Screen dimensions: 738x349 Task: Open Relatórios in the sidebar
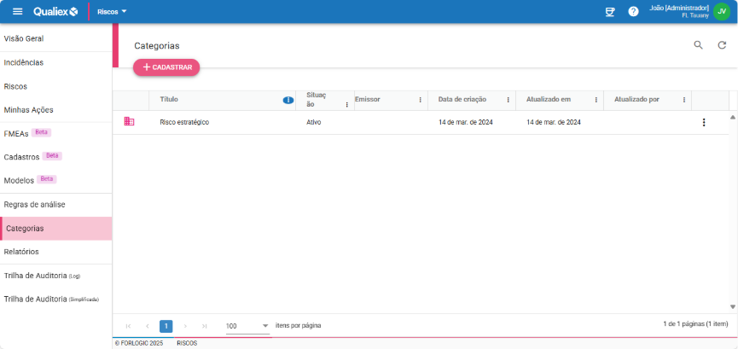point(21,252)
